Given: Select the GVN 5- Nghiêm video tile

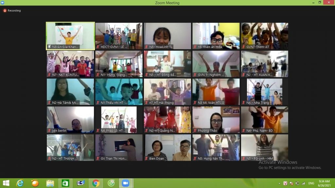Looking at the screenshot, I should 216,64.
